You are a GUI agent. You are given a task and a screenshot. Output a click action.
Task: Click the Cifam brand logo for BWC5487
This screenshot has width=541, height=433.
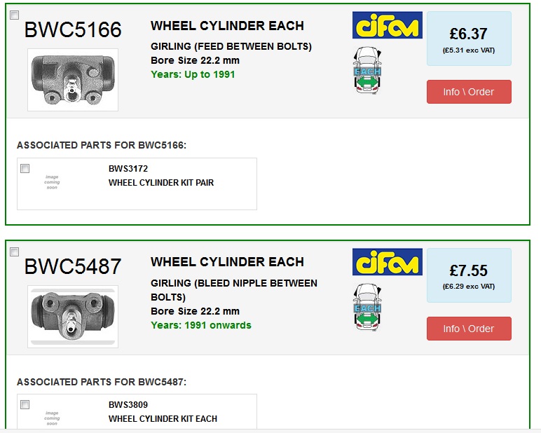point(387,262)
